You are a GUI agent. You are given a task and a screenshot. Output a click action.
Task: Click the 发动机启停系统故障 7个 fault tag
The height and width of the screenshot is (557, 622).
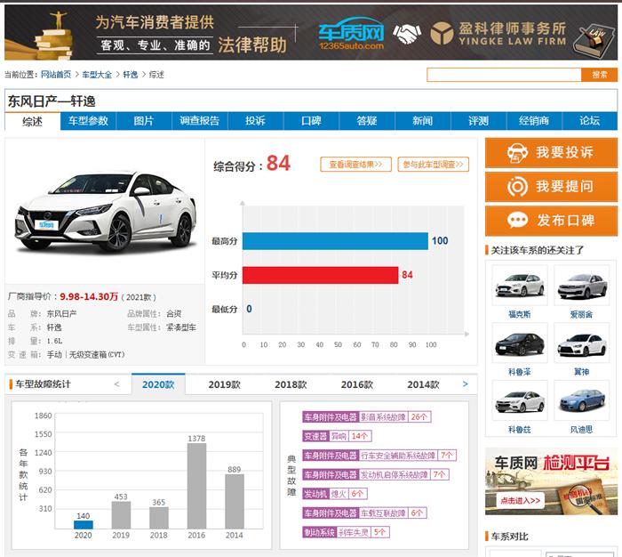coord(376,475)
